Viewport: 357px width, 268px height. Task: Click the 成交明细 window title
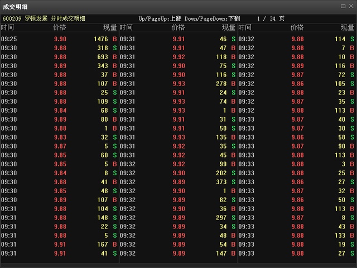(x=15, y=7)
